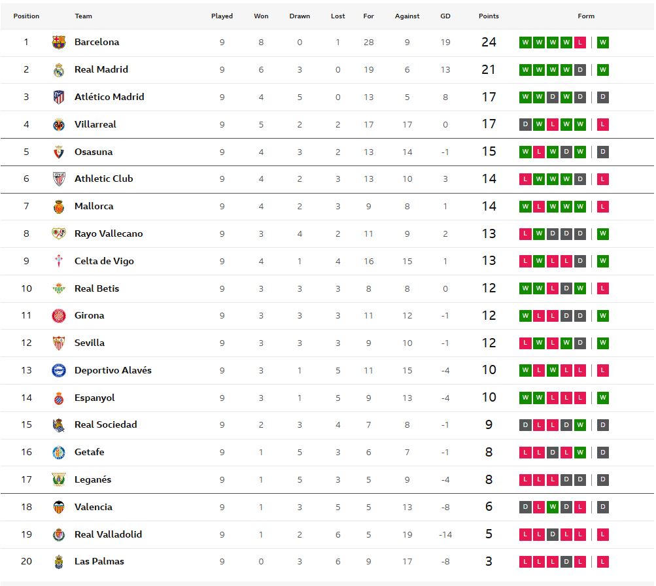Click the GD column header
Image resolution: width=656 pixels, height=586 pixels.
tap(445, 16)
